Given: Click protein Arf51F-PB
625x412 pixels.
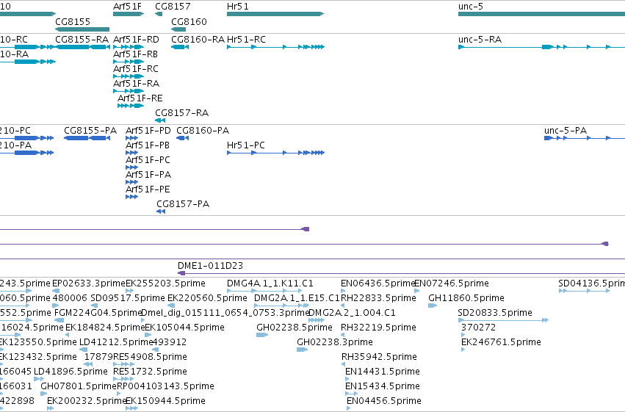Looking at the screenshot, I should point(131,153).
